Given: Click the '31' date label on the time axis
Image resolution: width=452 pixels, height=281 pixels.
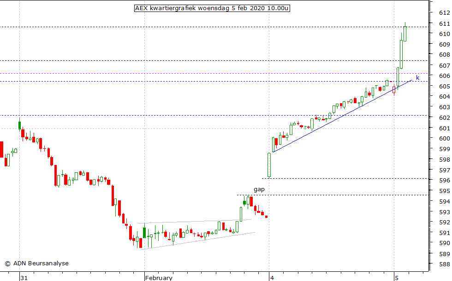Looking at the screenshot, I should [24, 278].
